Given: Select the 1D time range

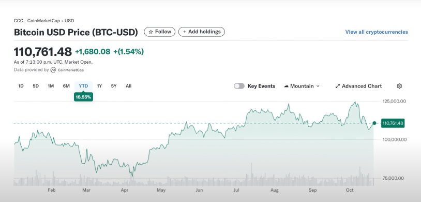Looking at the screenshot, I should click(21, 86).
